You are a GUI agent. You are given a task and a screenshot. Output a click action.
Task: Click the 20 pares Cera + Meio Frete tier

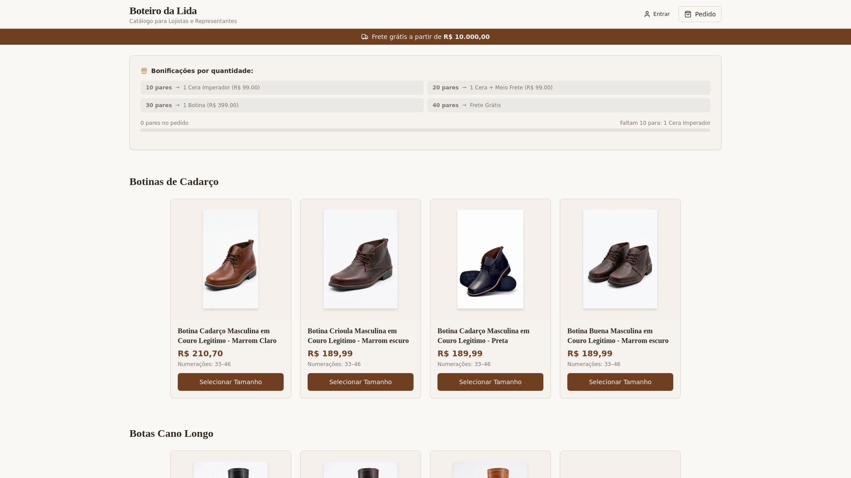tap(568, 88)
